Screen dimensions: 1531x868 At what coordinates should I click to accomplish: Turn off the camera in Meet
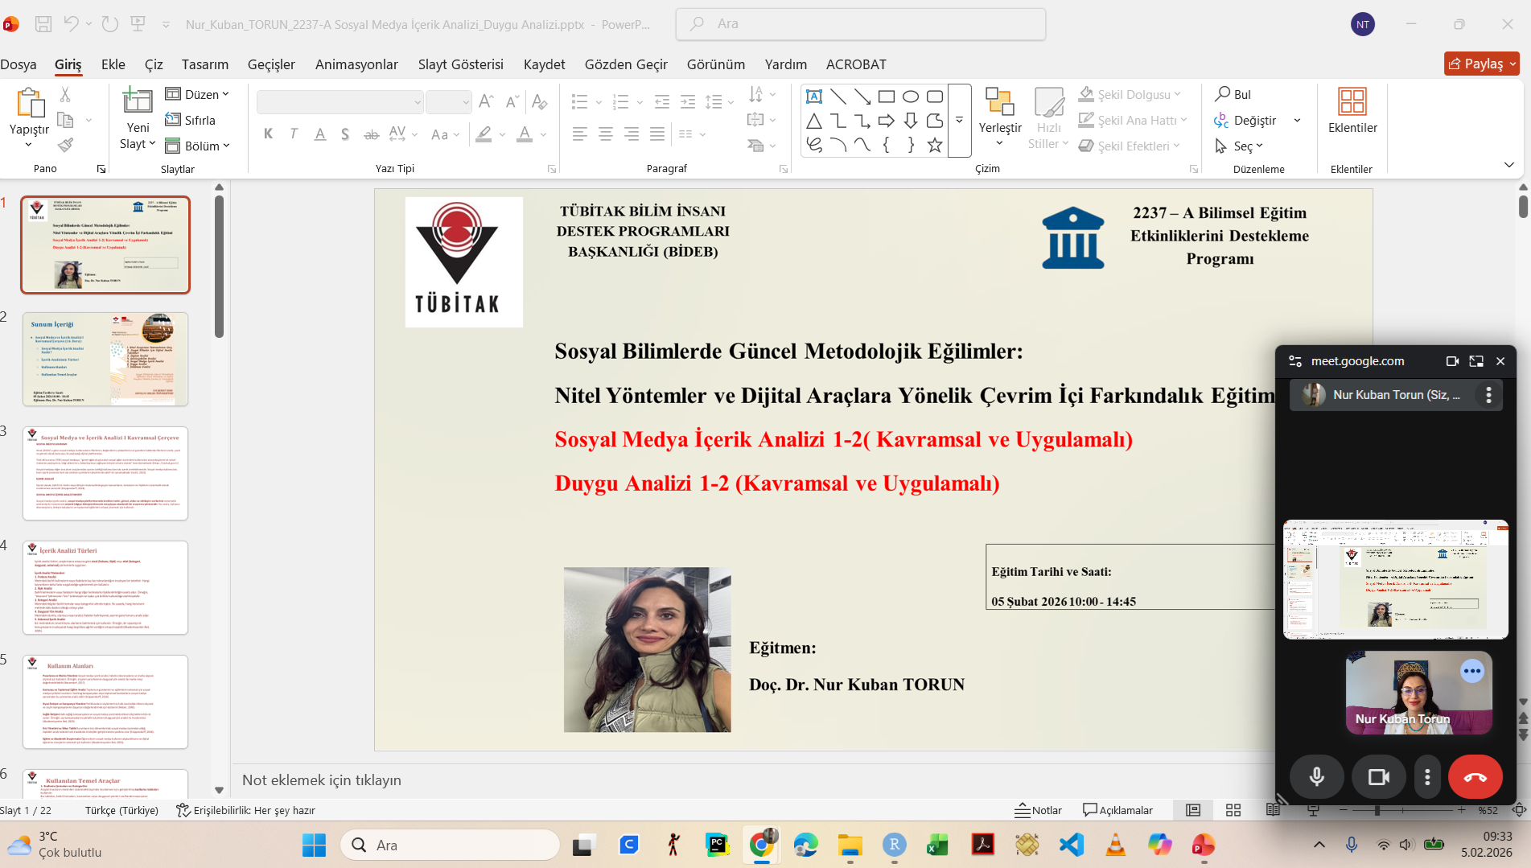[x=1378, y=777]
